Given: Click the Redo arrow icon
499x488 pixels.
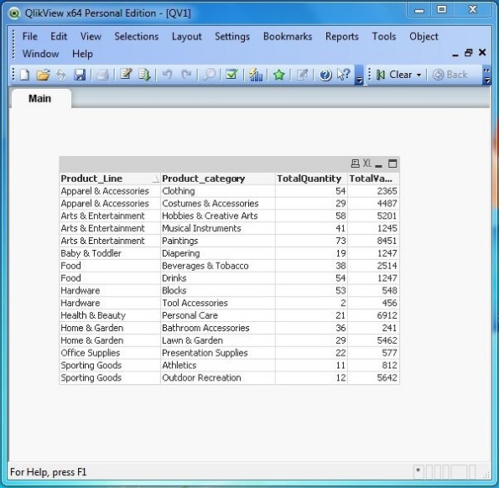Looking at the screenshot, I should pyautogui.click(x=186, y=75).
